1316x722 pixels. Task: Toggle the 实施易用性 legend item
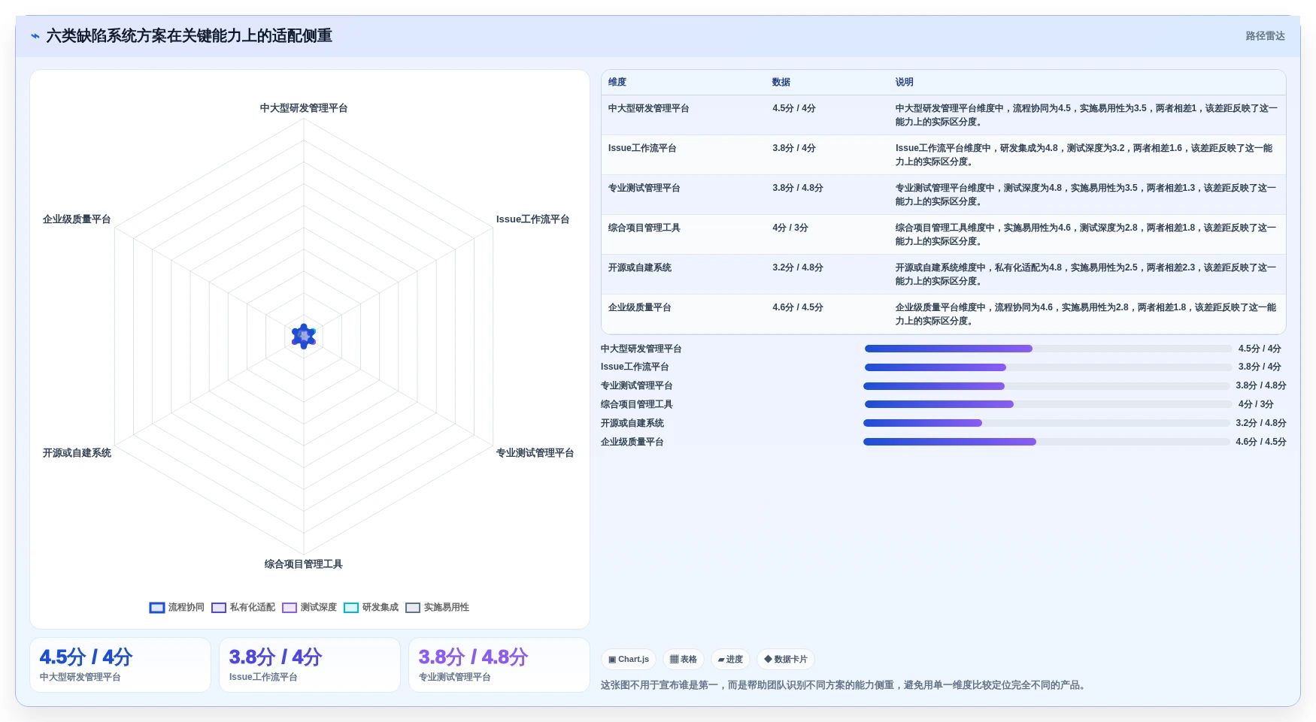point(437,607)
